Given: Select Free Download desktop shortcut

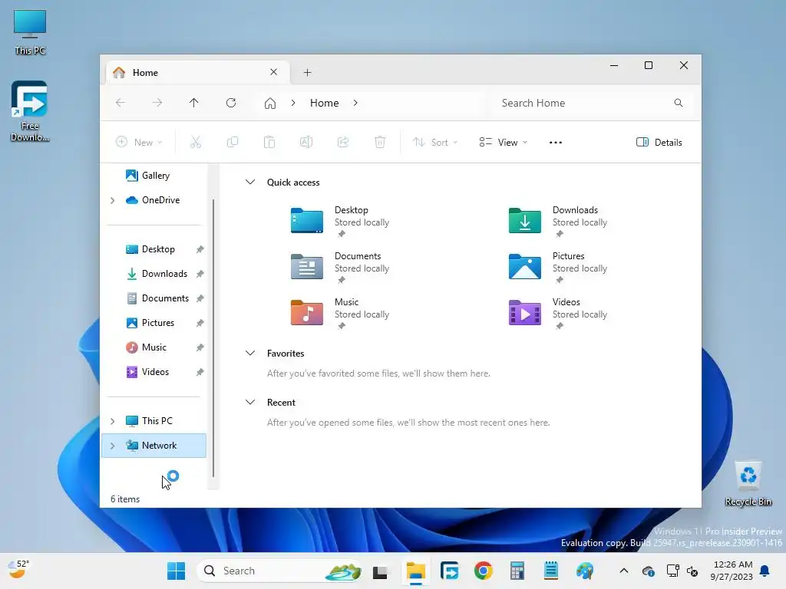Looking at the screenshot, I should coord(30,111).
